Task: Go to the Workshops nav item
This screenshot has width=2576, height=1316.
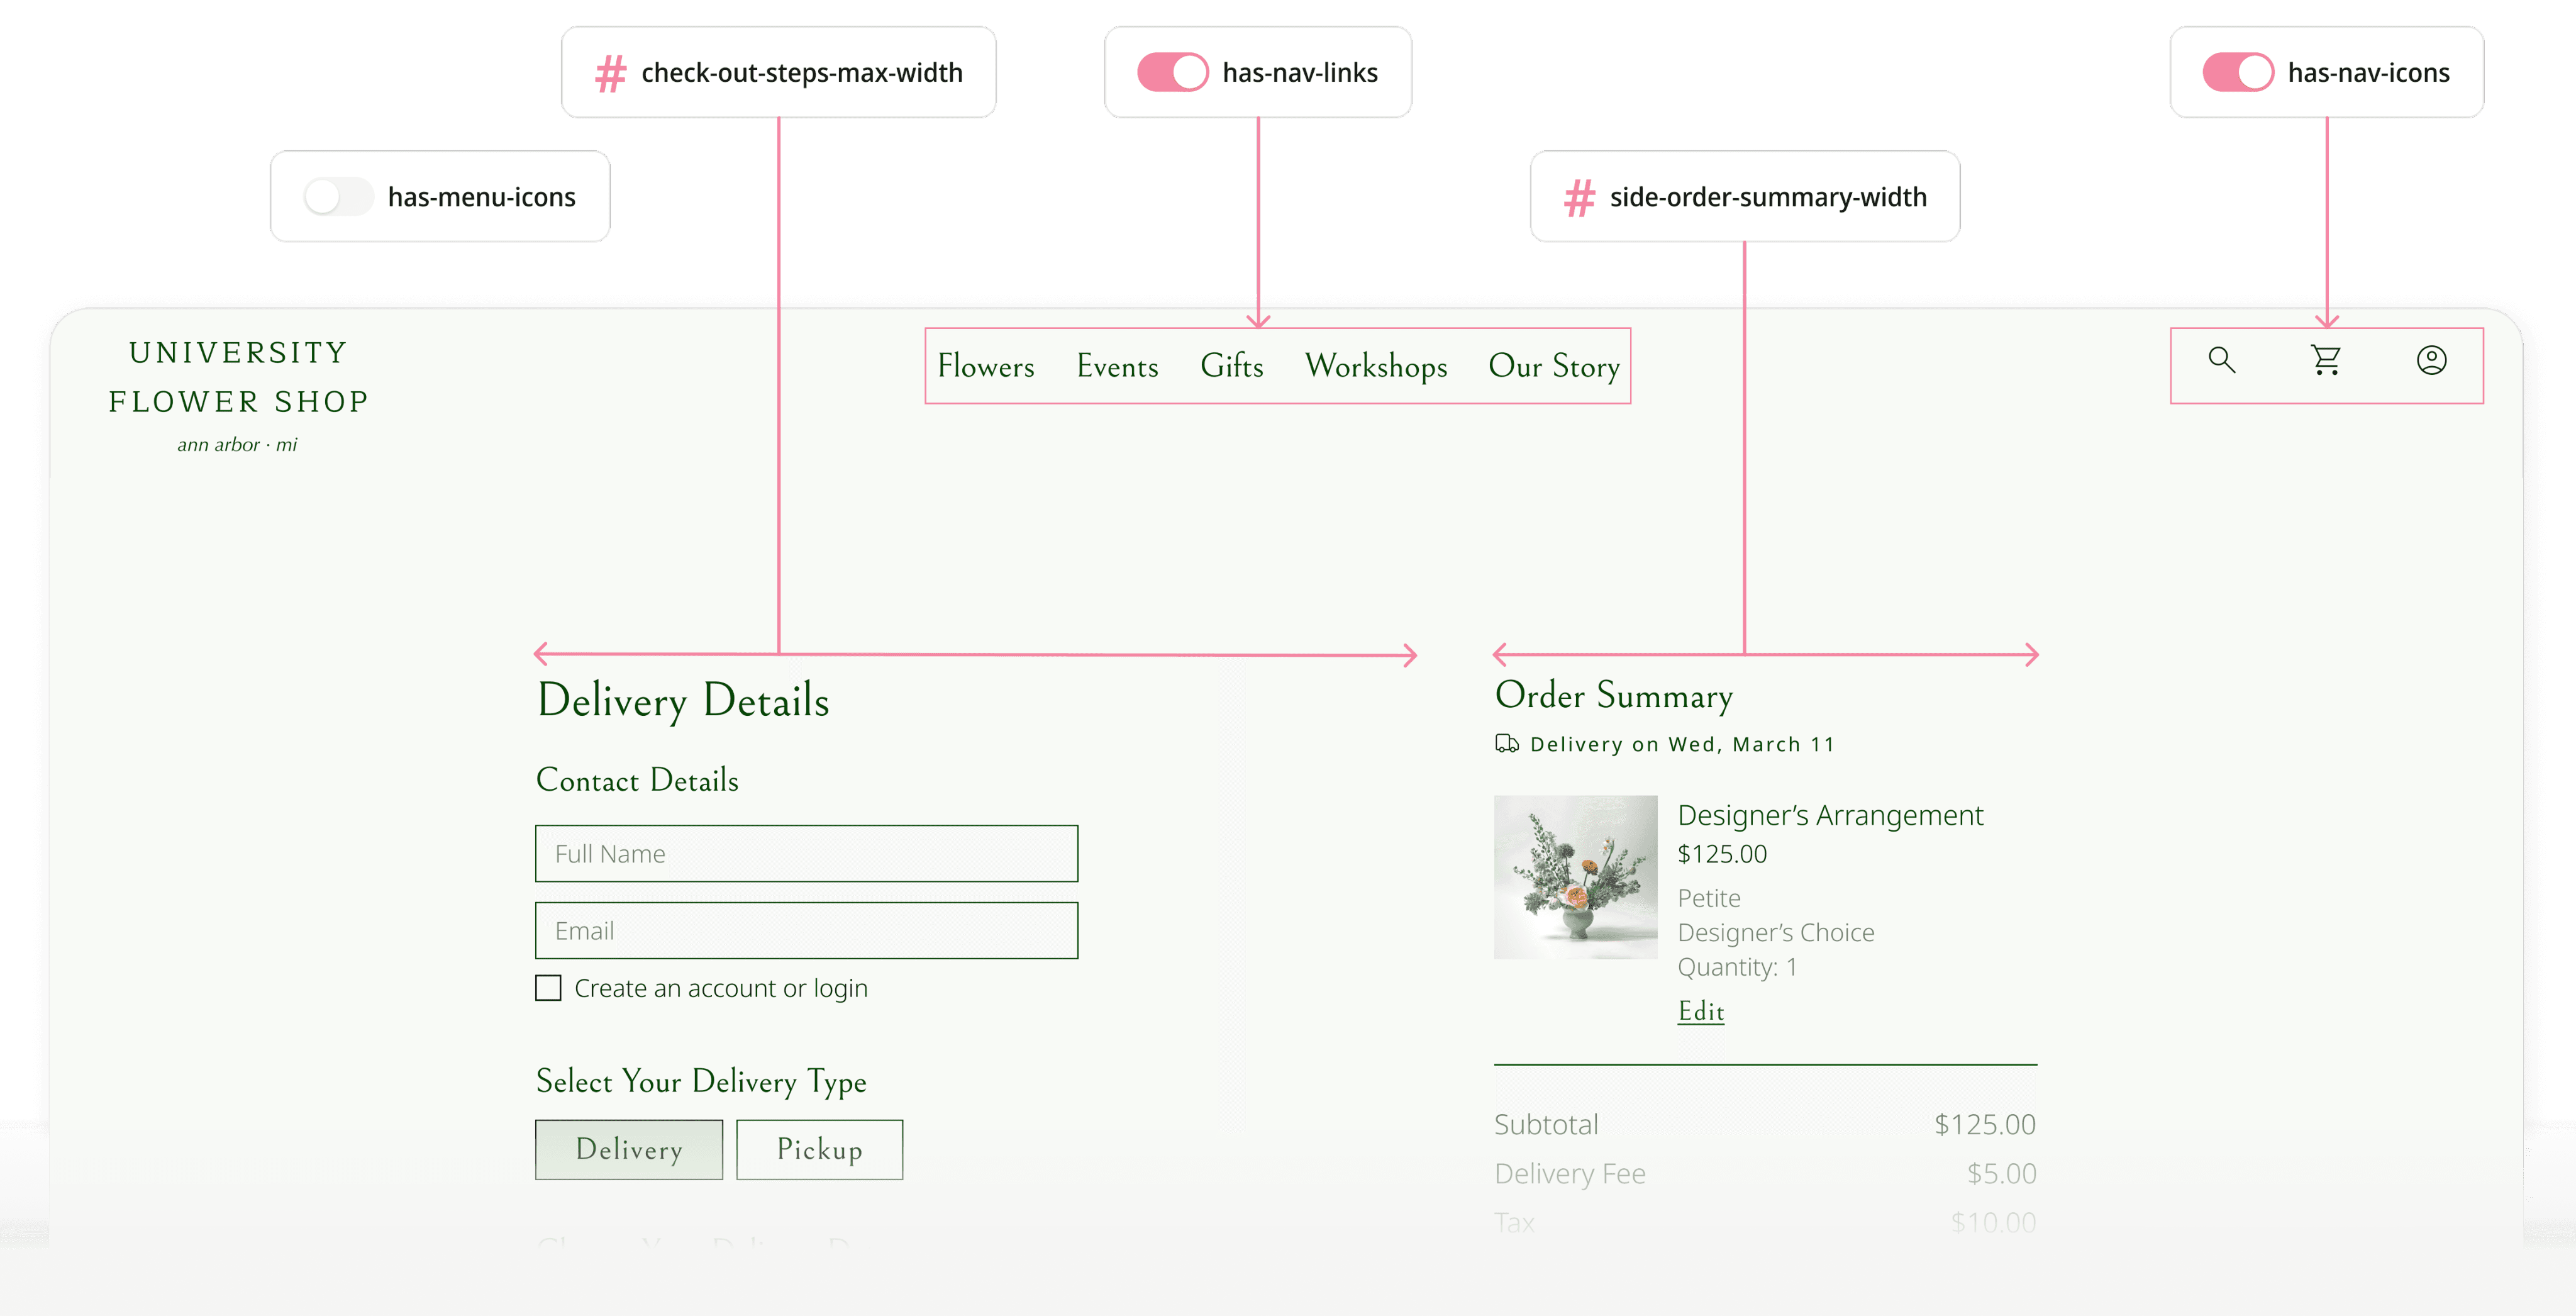Action: (x=1375, y=366)
